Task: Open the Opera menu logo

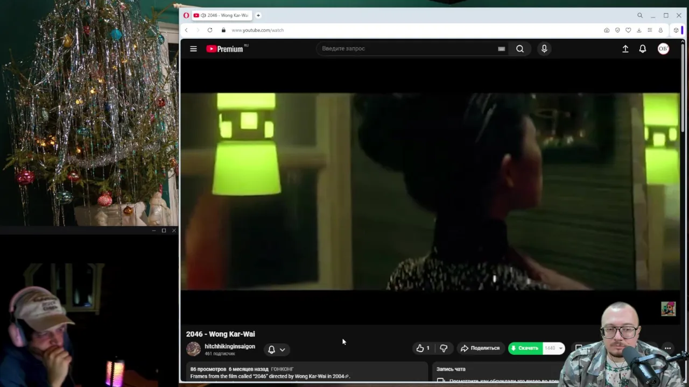Action: click(x=186, y=16)
